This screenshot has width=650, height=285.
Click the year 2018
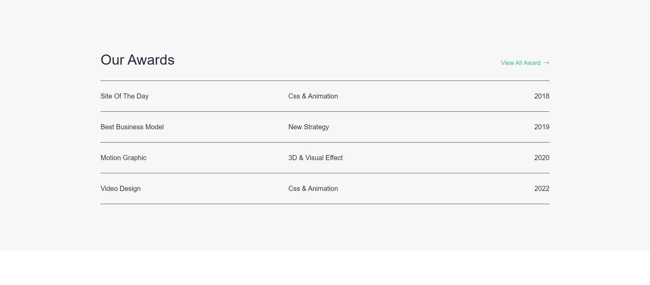click(x=542, y=96)
